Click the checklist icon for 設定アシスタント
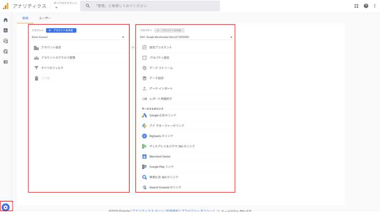The image size is (380, 218). pyautogui.click(x=145, y=47)
